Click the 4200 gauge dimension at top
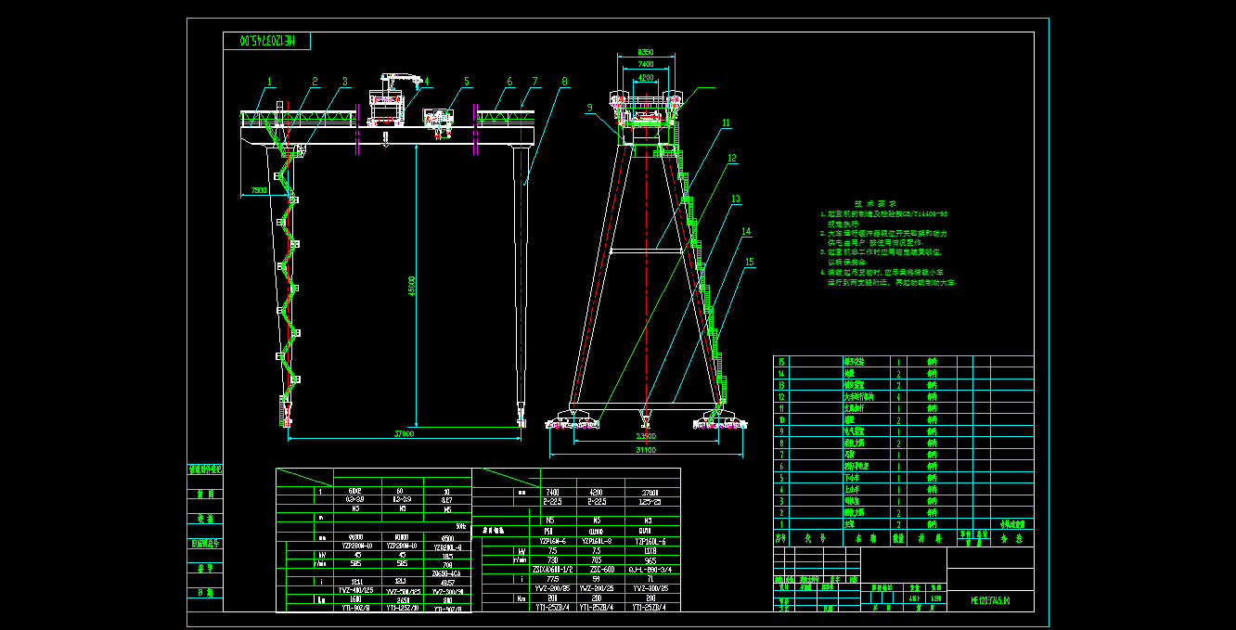This screenshot has width=1236, height=630. pyautogui.click(x=646, y=79)
